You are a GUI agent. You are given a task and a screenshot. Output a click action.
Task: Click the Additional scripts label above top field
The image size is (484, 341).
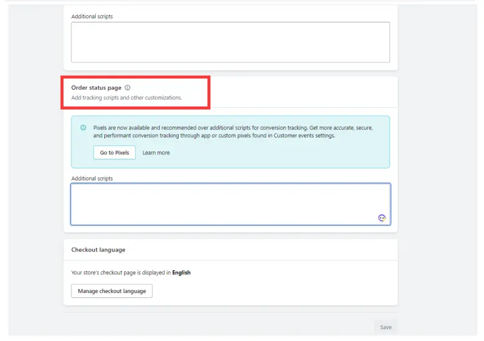pos(92,16)
